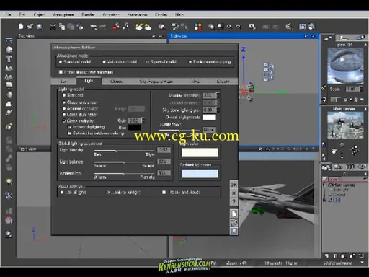
Task: Expand the last tree node in layers list
Action: (x=325, y=200)
